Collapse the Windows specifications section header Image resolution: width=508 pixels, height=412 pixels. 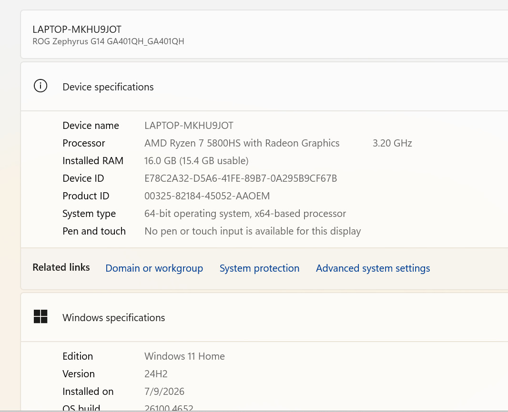(x=264, y=317)
